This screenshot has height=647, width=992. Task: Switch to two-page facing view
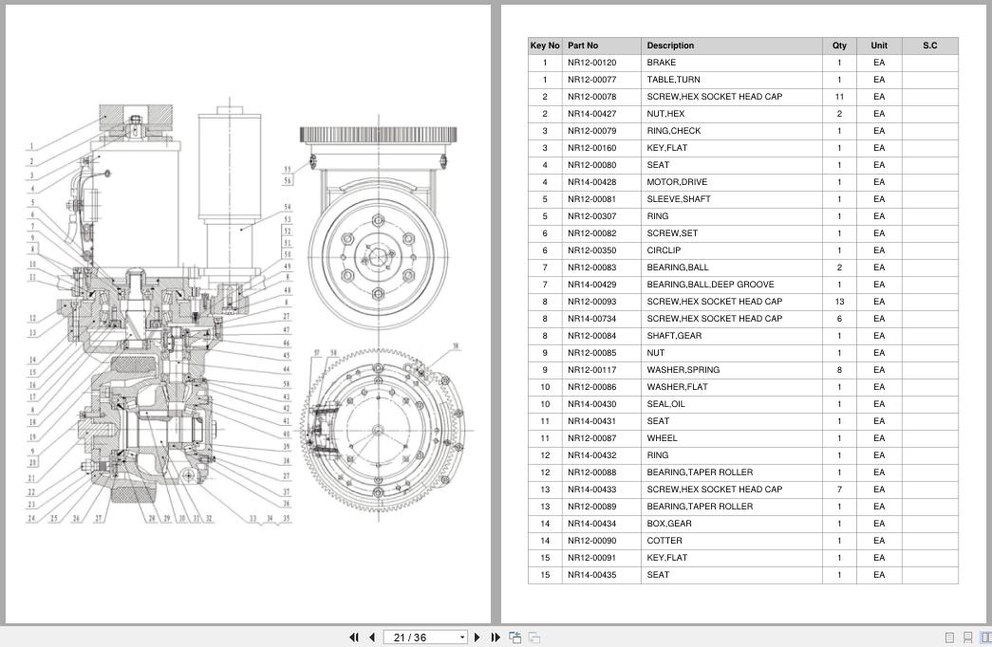(985, 638)
